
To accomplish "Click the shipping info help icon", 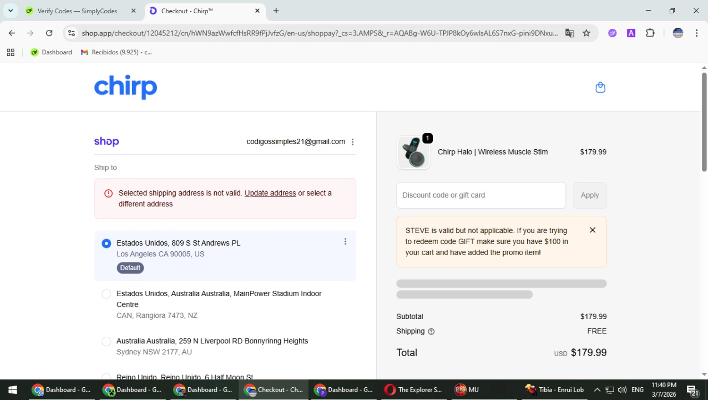I will (431, 332).
